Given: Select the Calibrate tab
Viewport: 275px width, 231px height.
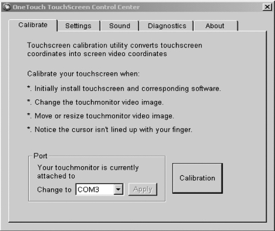Looking at the screenshot, I should [x=33, y=25].
